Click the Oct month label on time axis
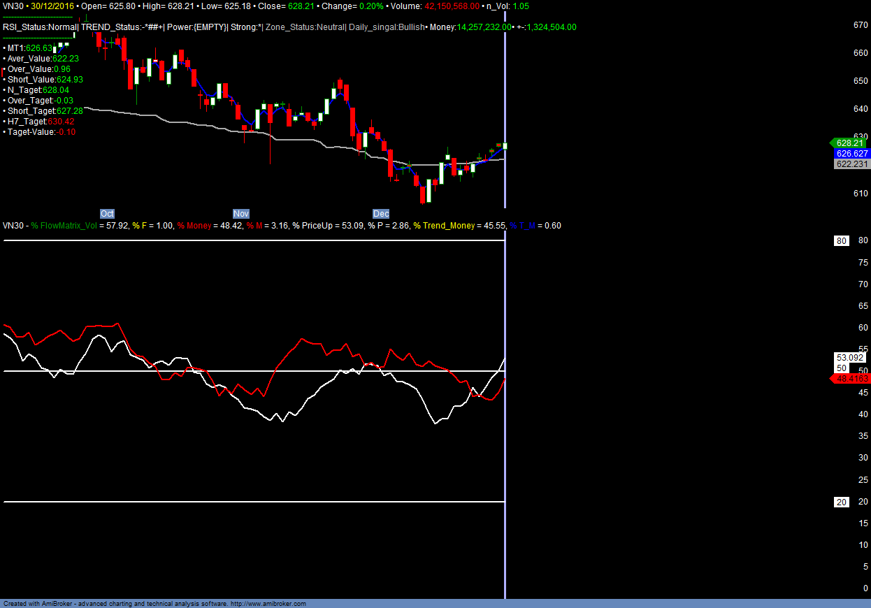This screenshot has height=608, width=871. pos(107,214)
